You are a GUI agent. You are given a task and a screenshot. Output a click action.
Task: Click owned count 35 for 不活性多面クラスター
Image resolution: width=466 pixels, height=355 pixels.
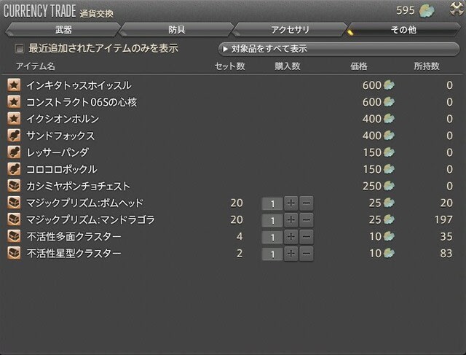click(x=446, y=237)
